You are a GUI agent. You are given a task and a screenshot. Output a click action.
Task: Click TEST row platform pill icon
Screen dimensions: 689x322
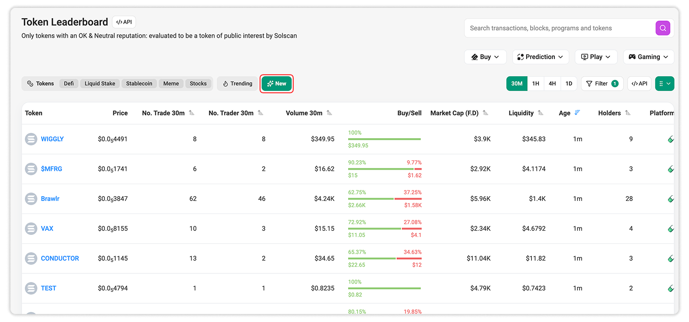point(671,289)
